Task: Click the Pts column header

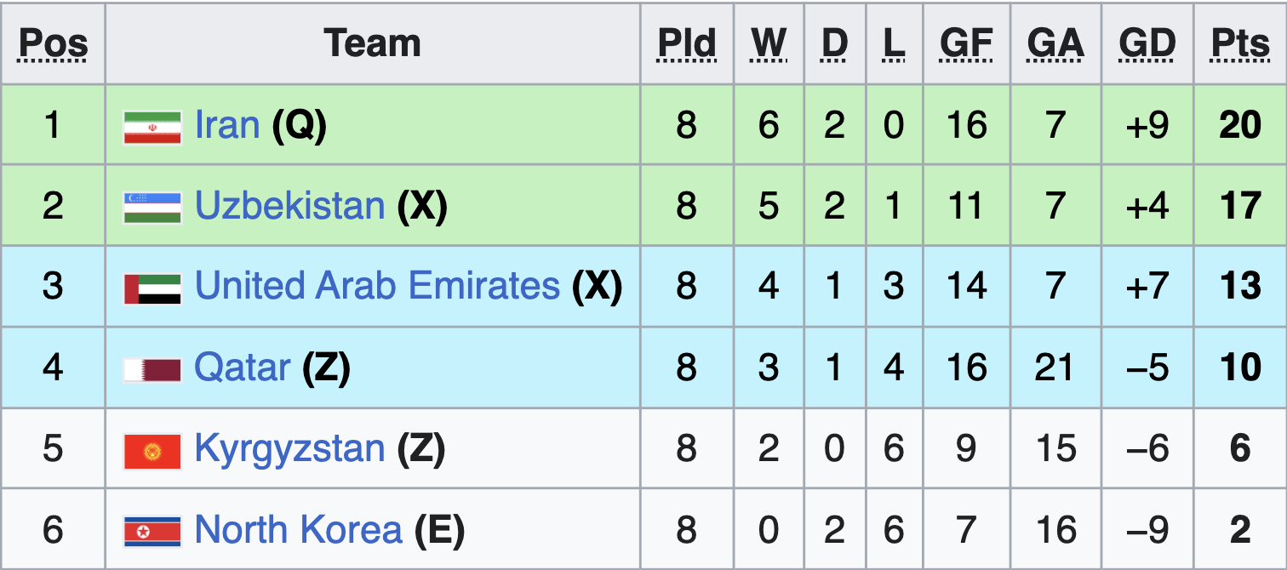Action: point(1240,43)
